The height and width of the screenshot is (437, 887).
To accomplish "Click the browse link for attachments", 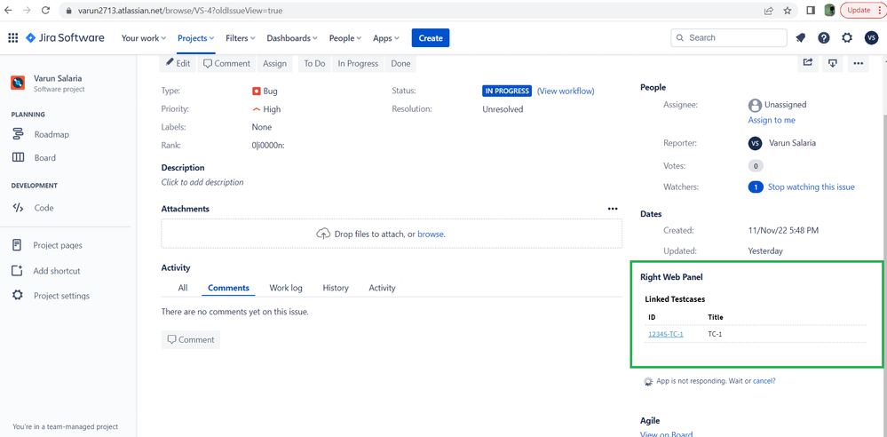I will click(x=431, y=234).
